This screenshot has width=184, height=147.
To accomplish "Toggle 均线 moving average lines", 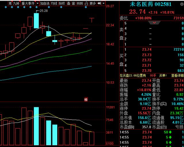I will tap(54, 3).
